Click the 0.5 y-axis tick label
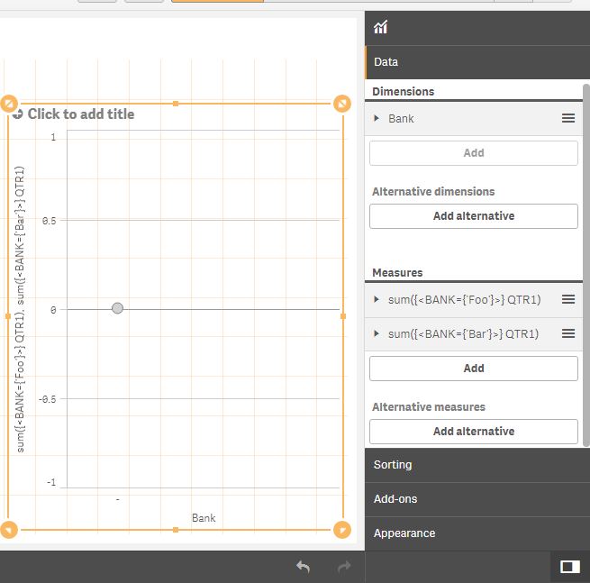This screenshot has width=590, height=583. pyautogui.click(x=50, y=221)
